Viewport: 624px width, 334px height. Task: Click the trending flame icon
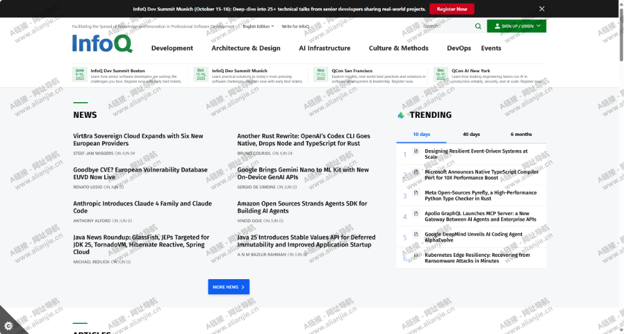401,115
